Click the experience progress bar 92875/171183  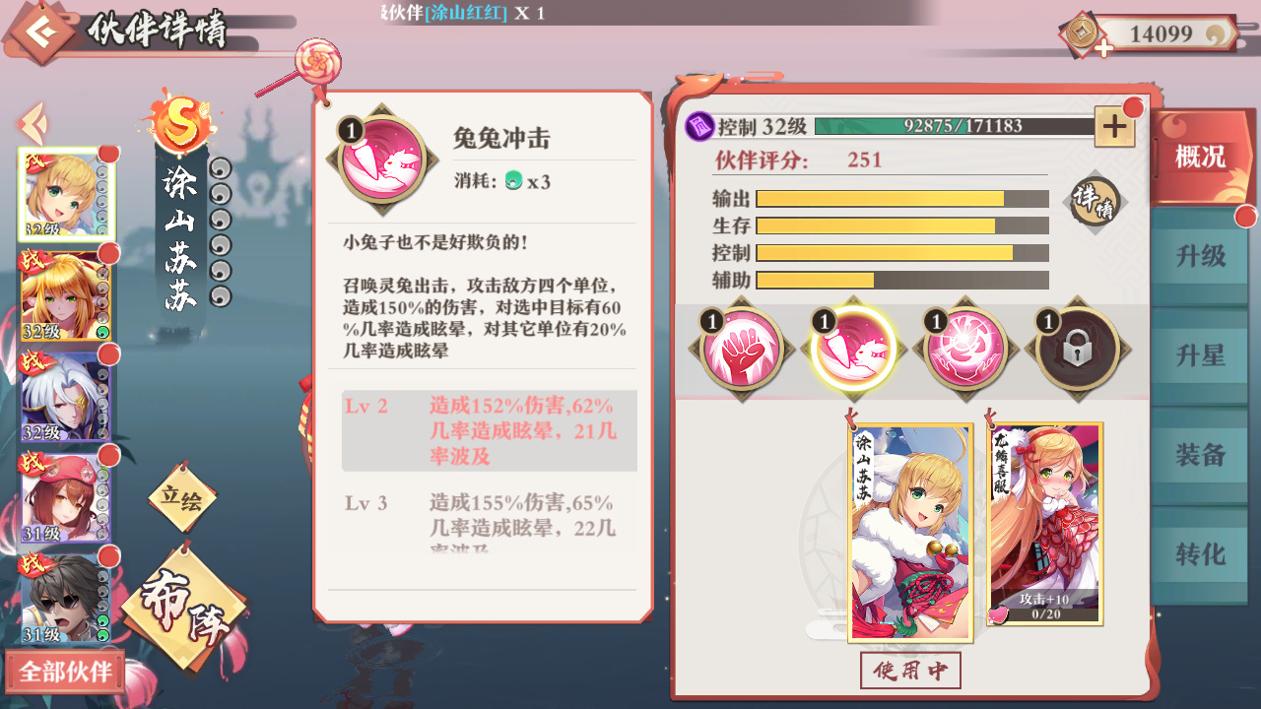click(x=954, y=126)
